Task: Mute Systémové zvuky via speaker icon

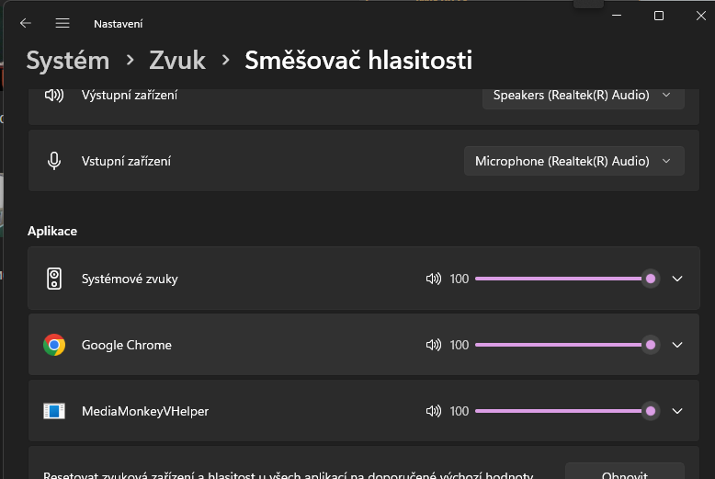Action: coord(434,279)
